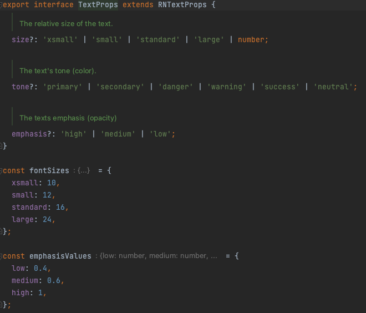Click the medium key in emphasisValues
This screenshot has width=366, height=313.
pos(25,280)
